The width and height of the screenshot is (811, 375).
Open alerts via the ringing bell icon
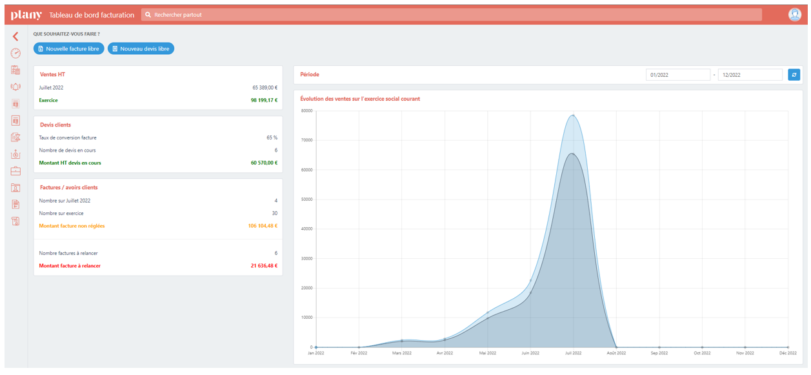(x=15, y=87)
